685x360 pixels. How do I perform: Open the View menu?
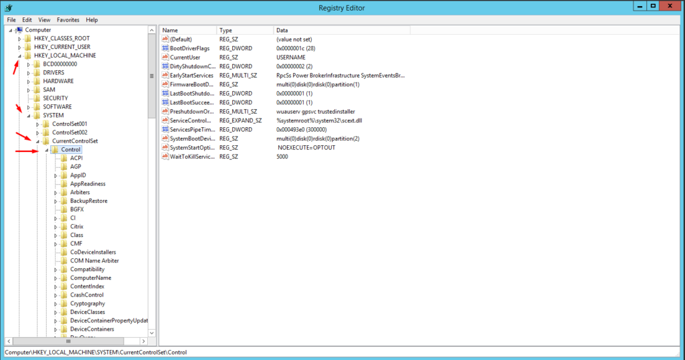(44, 20)
